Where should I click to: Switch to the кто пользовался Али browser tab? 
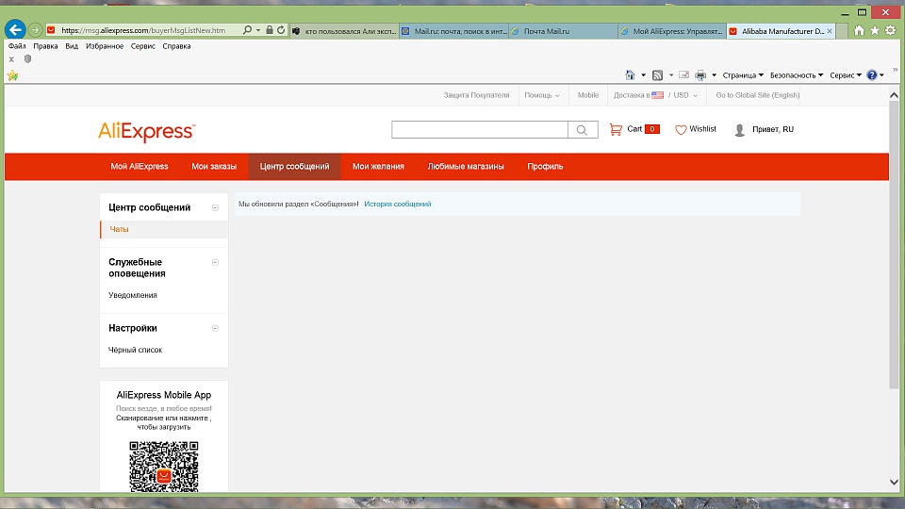pos(344,31)
